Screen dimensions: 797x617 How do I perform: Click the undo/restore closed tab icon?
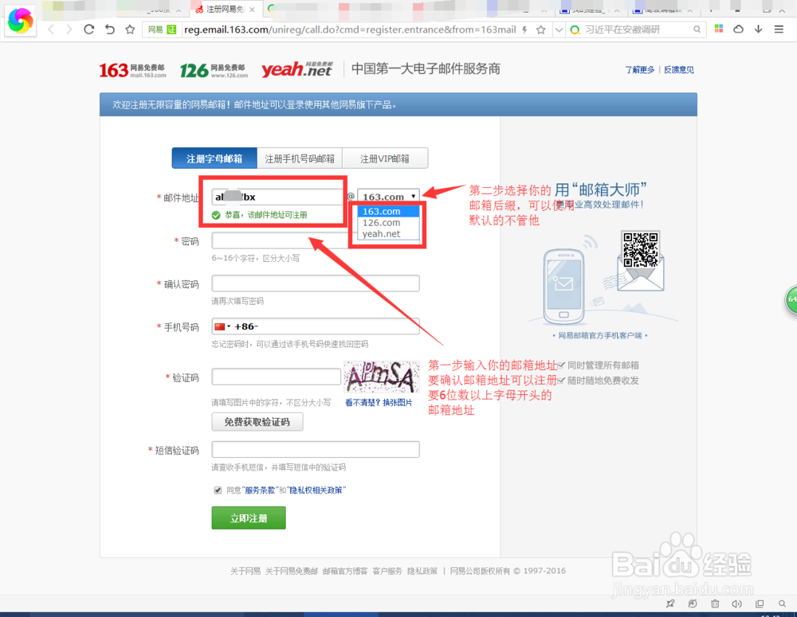[110, 29]
